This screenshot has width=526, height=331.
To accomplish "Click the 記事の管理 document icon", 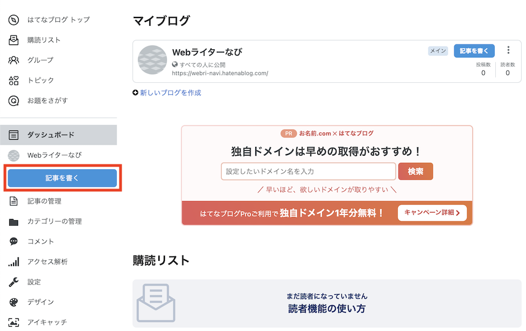I will [x=14, y=201].
